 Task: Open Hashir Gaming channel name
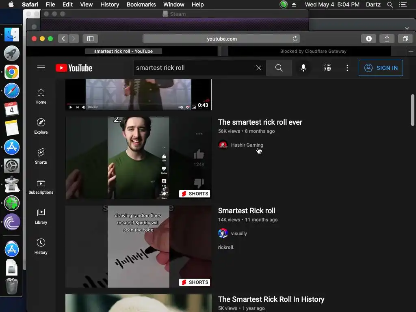(247, 145)
